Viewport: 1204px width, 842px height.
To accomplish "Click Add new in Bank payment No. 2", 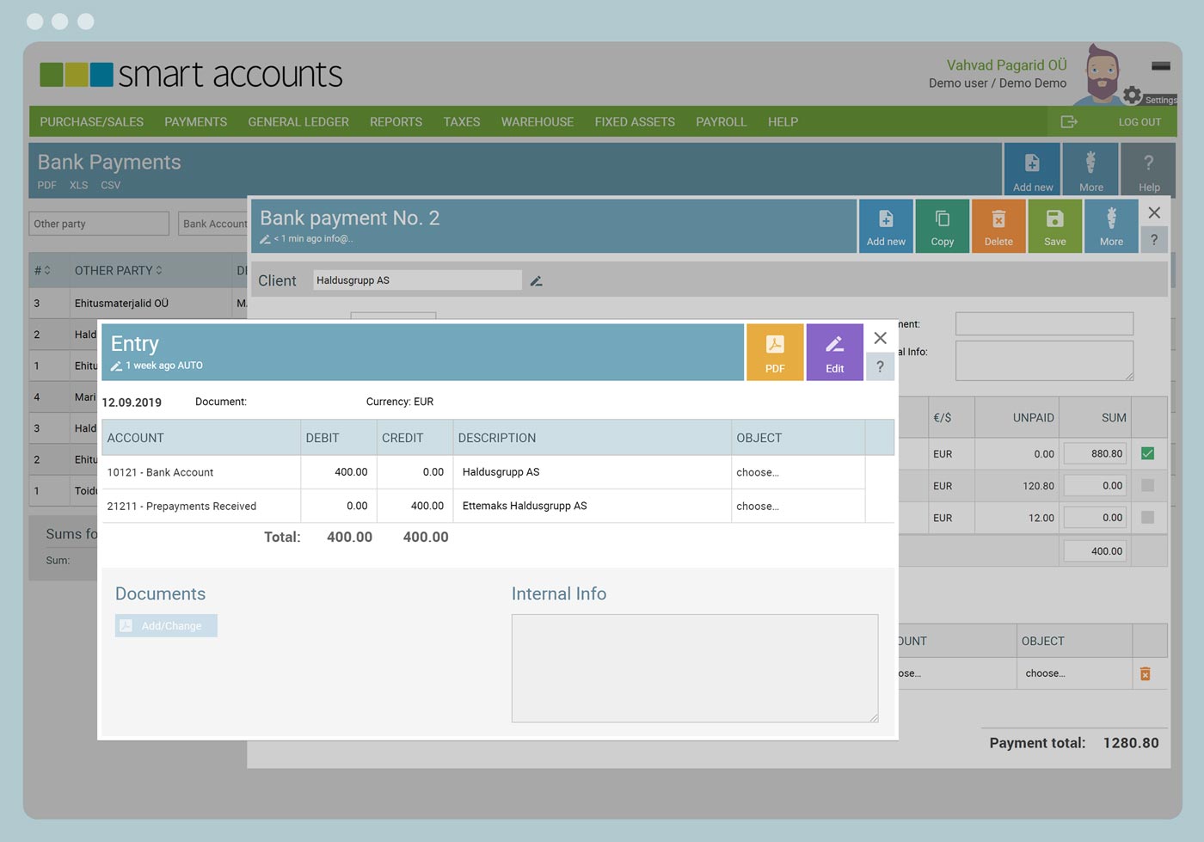I will (x=886, y=226).
